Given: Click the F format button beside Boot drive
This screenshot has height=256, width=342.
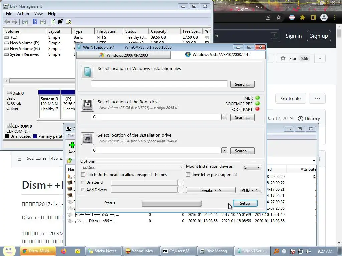Looking at the screenshot, I should click(224, 117).
